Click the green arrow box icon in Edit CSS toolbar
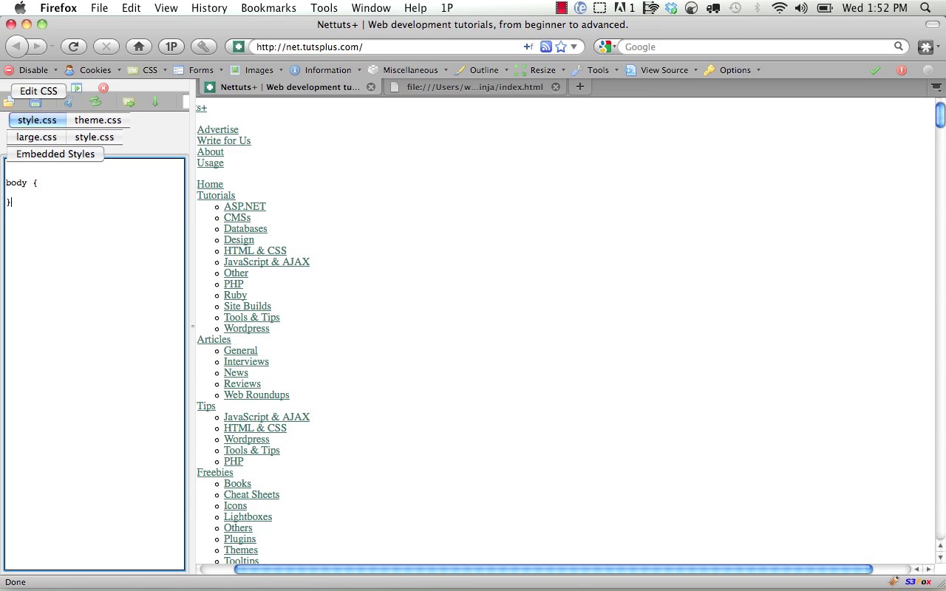The width and height of the screenshot is (946, 591). point(129,103)
